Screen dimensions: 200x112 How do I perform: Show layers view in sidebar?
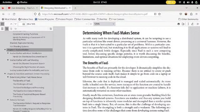point(15,29)
